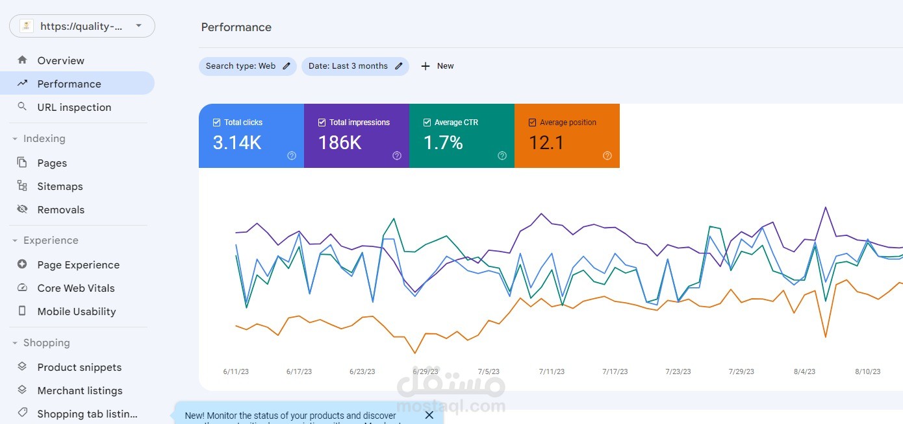Screen dimensions: 903x424
Task: Edit the Date: Last 3 months filter
Action: click(x=355, y=66)
